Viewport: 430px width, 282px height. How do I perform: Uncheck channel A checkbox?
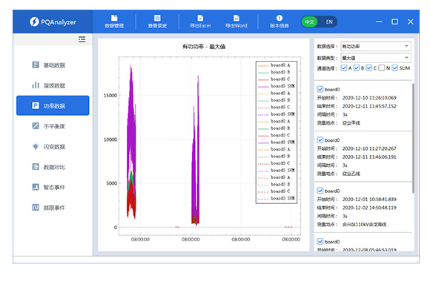pos(343,68)
